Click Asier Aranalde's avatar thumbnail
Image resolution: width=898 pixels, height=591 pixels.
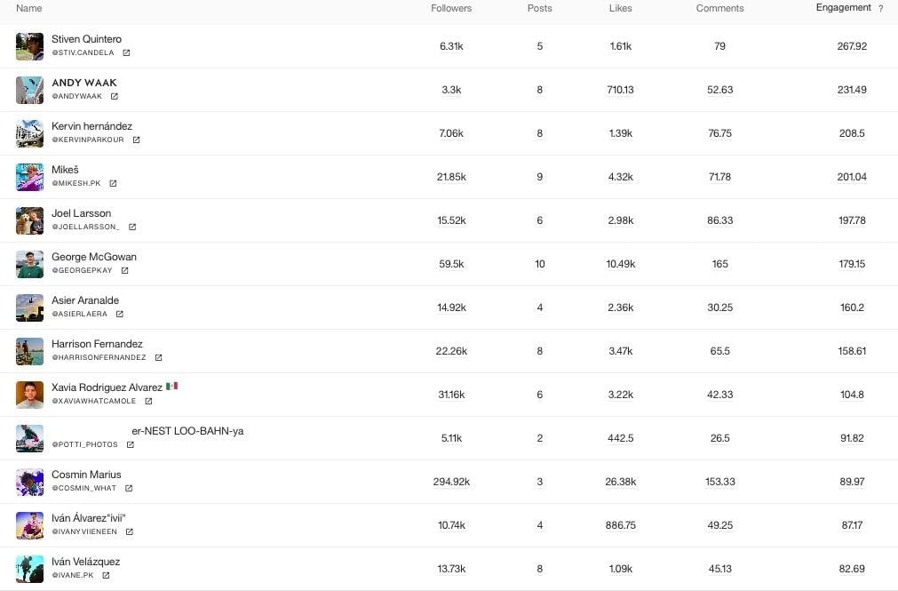[x=29, y=307]
